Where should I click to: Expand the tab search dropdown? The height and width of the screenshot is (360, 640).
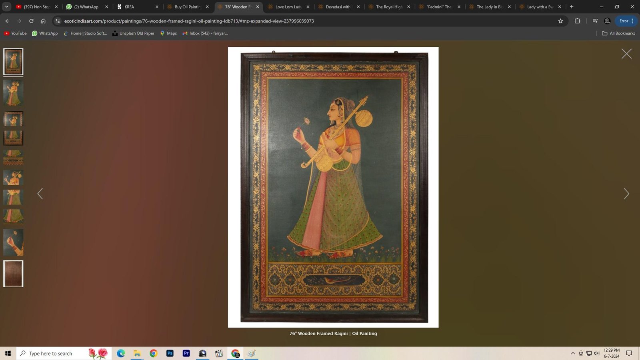[6, 7]
